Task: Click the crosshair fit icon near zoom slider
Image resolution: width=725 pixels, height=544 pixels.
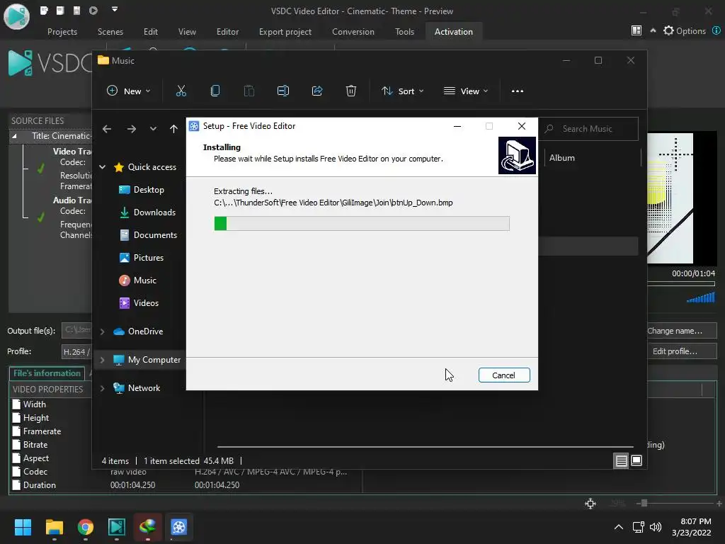Action: click(590, 504)
